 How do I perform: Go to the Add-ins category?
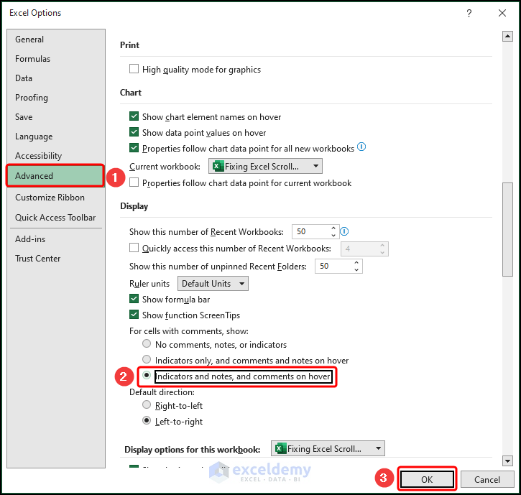point(56,239)
